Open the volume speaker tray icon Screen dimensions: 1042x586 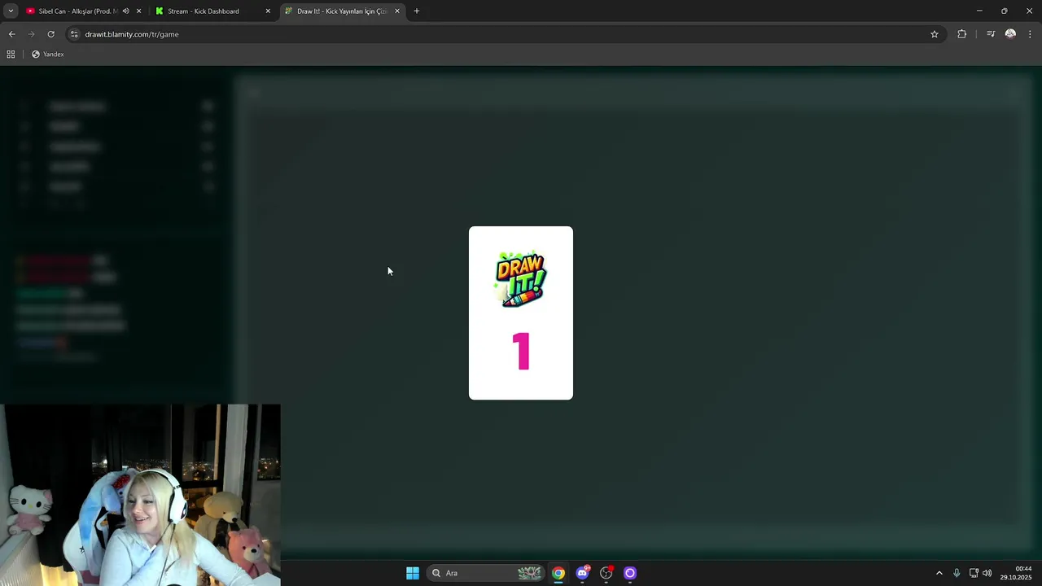[x=987, y=573]
